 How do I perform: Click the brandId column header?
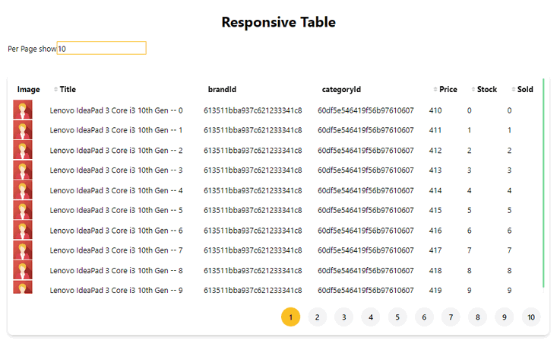222,89
